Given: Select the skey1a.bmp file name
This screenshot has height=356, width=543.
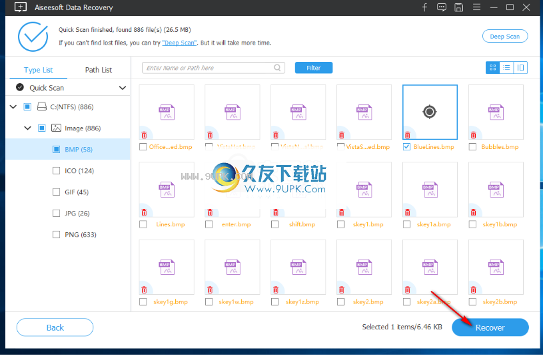Looking at the screenshot, I should 434,224.
